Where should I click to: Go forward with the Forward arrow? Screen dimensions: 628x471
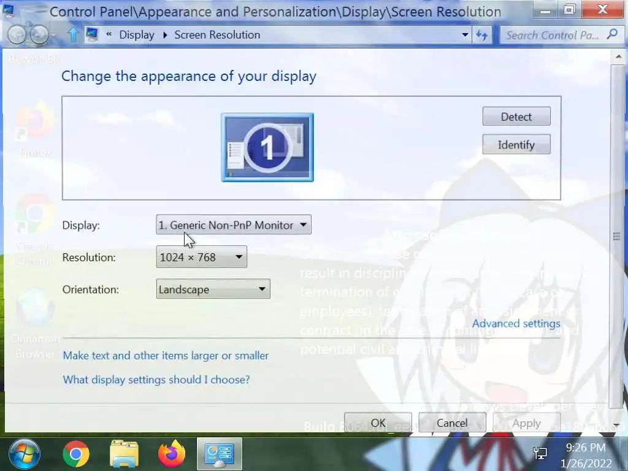(39, 35)
